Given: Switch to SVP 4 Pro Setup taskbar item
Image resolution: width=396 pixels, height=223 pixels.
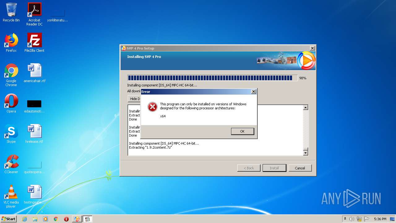Looking at the screenshot, I should pos(77,219).
